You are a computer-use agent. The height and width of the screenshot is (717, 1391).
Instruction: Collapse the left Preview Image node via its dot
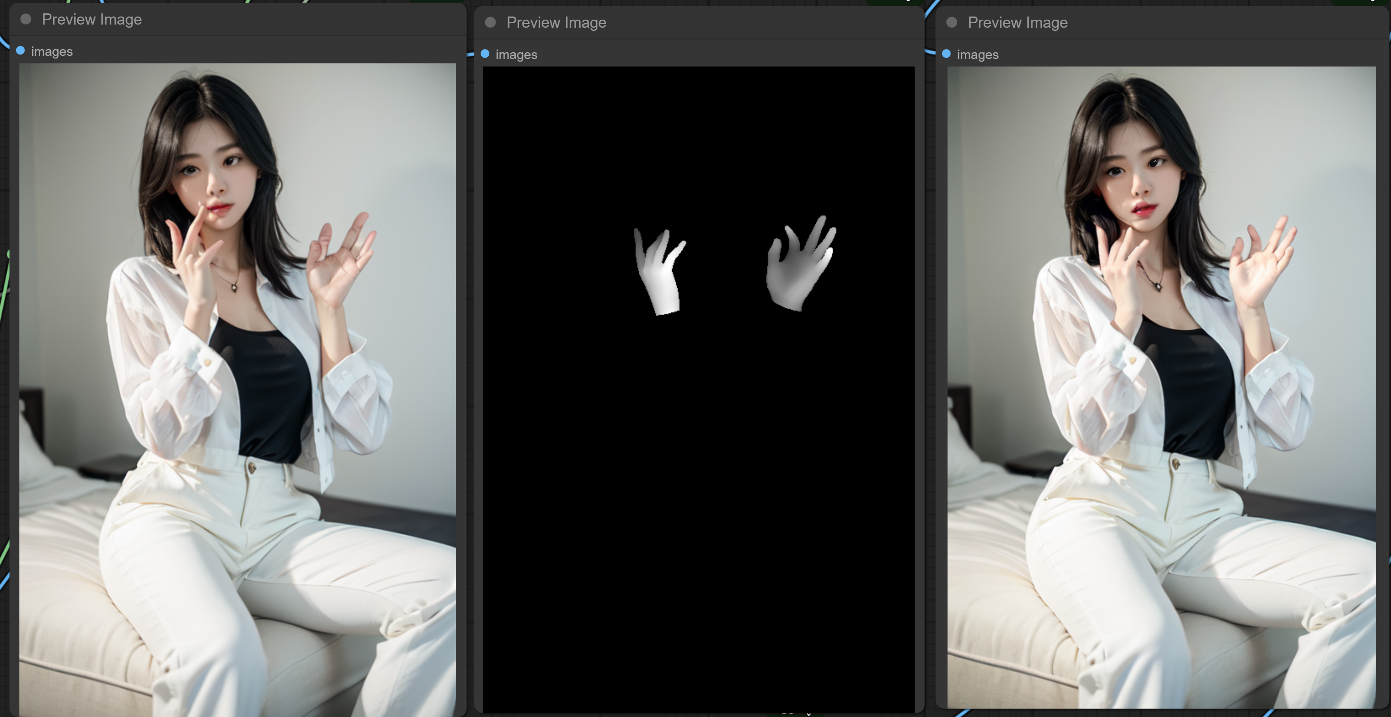(25, 19)
